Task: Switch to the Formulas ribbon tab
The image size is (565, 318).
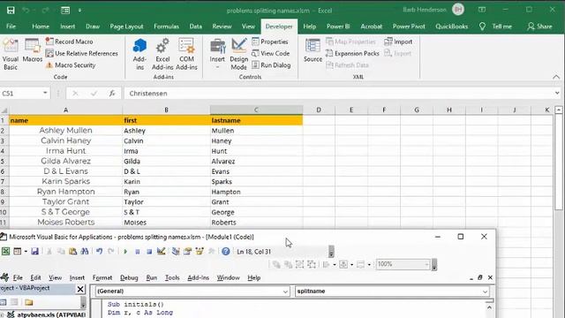Action: click(x=166, y=26)
